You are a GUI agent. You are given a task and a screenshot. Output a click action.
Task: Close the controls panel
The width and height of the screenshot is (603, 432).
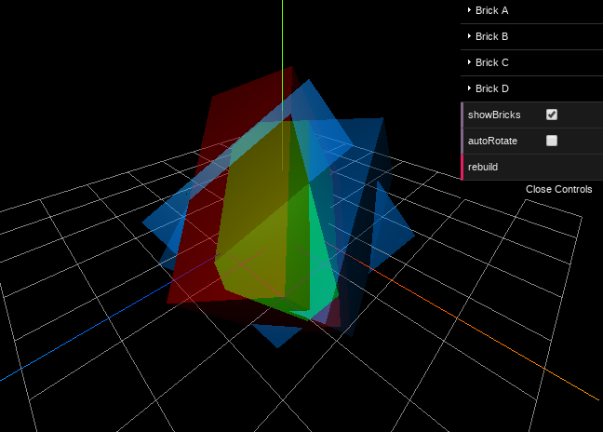point(558,189)
